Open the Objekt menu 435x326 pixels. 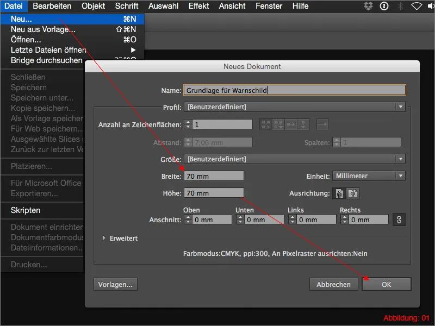93,6
